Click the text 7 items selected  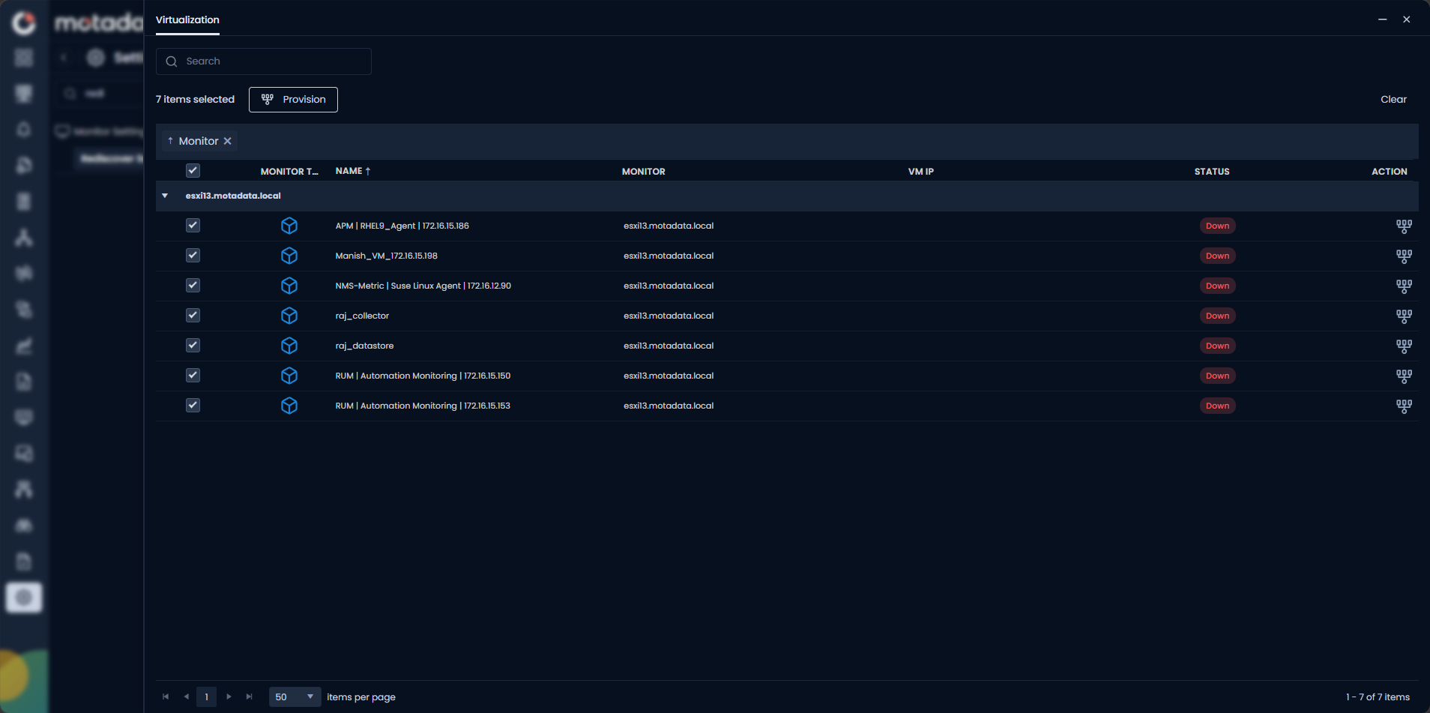(195, 100)
